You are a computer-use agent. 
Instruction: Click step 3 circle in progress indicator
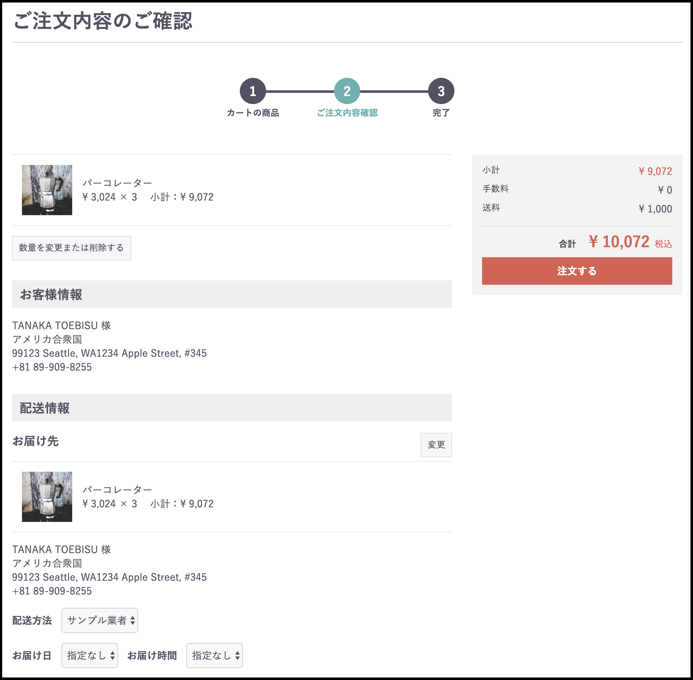pos(441,91)
